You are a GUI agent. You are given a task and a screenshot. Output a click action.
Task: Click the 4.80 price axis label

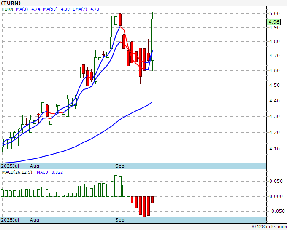point(274,41)
